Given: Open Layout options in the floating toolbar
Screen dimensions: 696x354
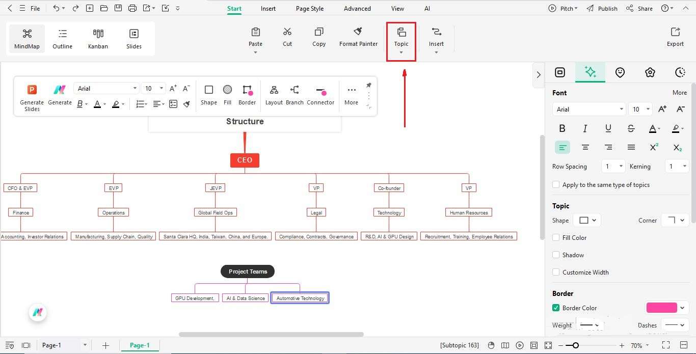Looking at the screenshot, I should (x=274, y=95).
